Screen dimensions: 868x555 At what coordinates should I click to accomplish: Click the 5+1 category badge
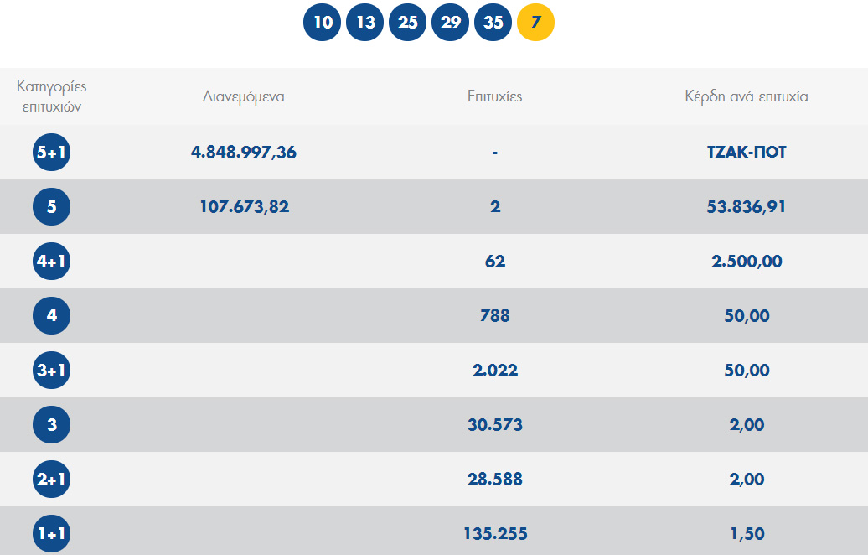click(x=52, y=153)
